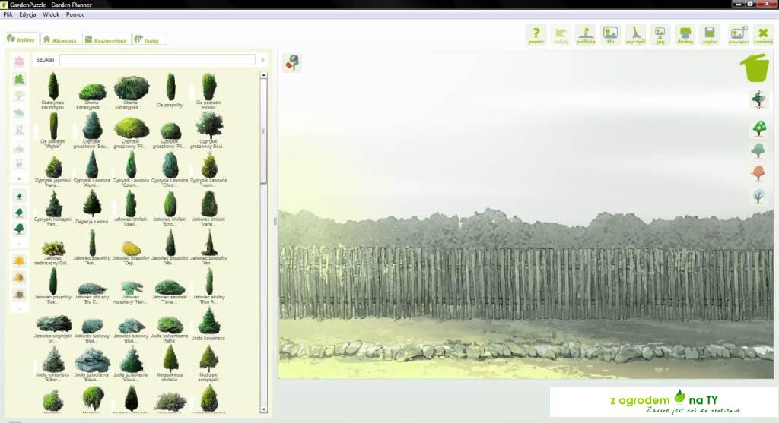Click into the Szukaj search field

tap(157, 60)
